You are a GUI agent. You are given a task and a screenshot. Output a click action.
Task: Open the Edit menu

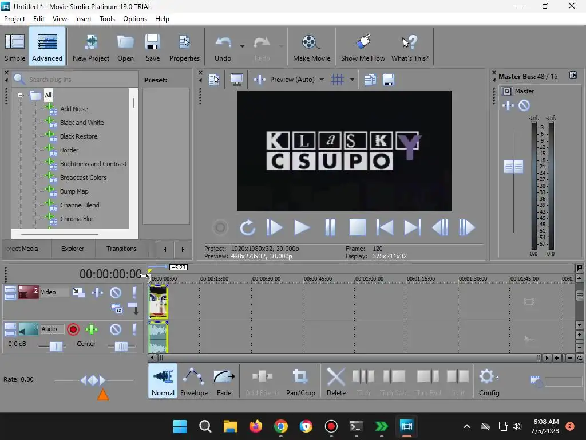click(39, 19)
